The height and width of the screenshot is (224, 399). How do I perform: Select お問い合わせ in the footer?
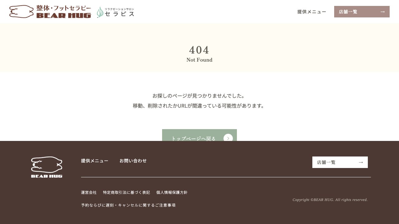pos(133,161)
